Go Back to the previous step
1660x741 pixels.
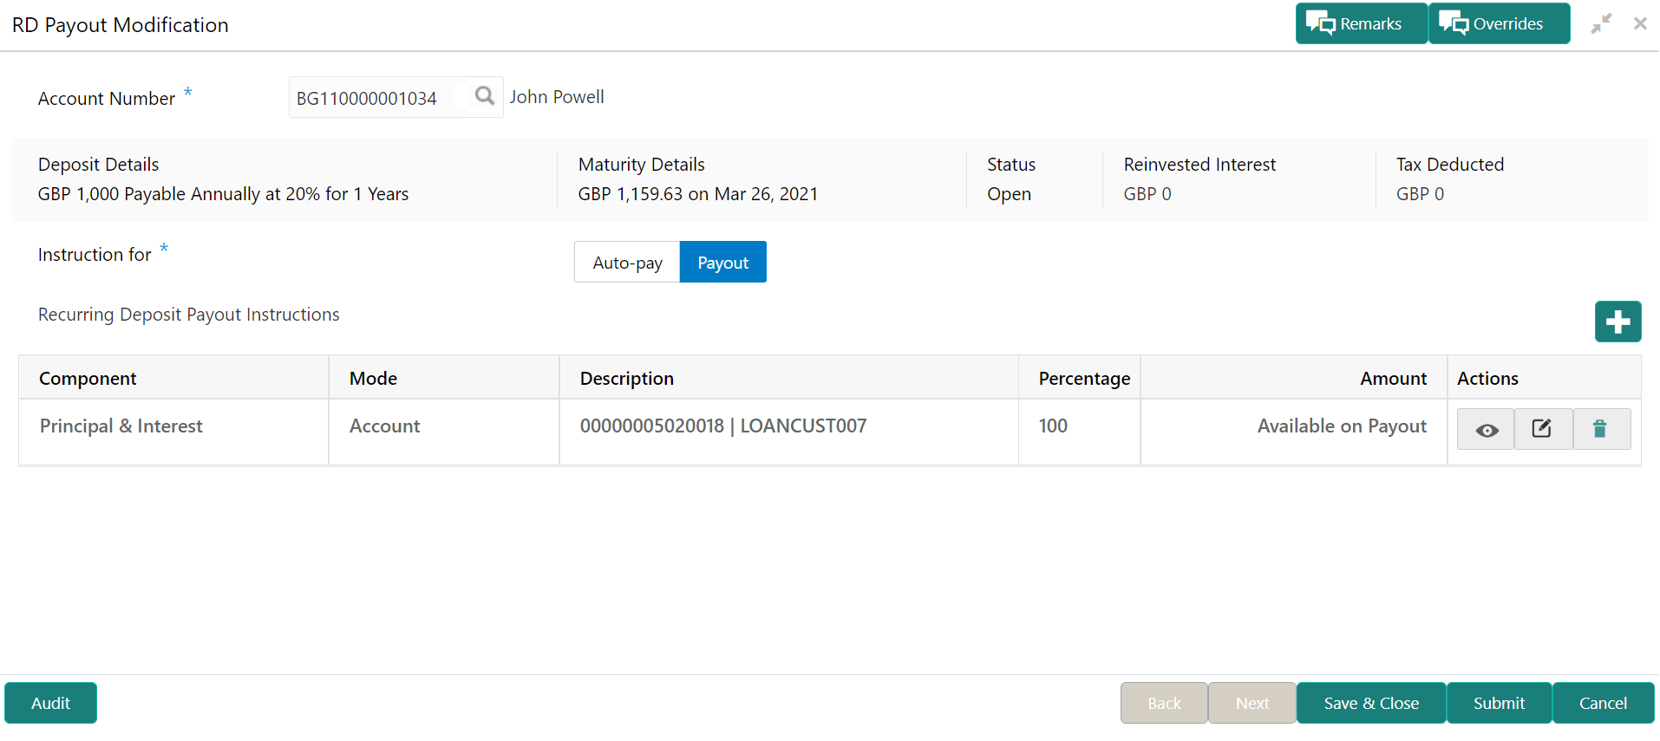(1163, 703)
